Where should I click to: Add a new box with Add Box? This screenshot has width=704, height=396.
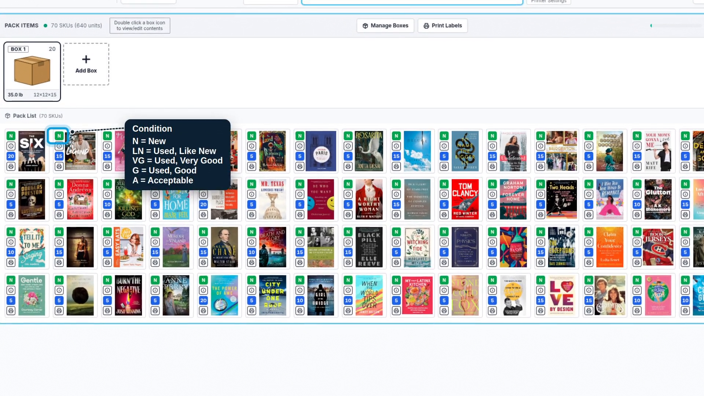[86, 64]
